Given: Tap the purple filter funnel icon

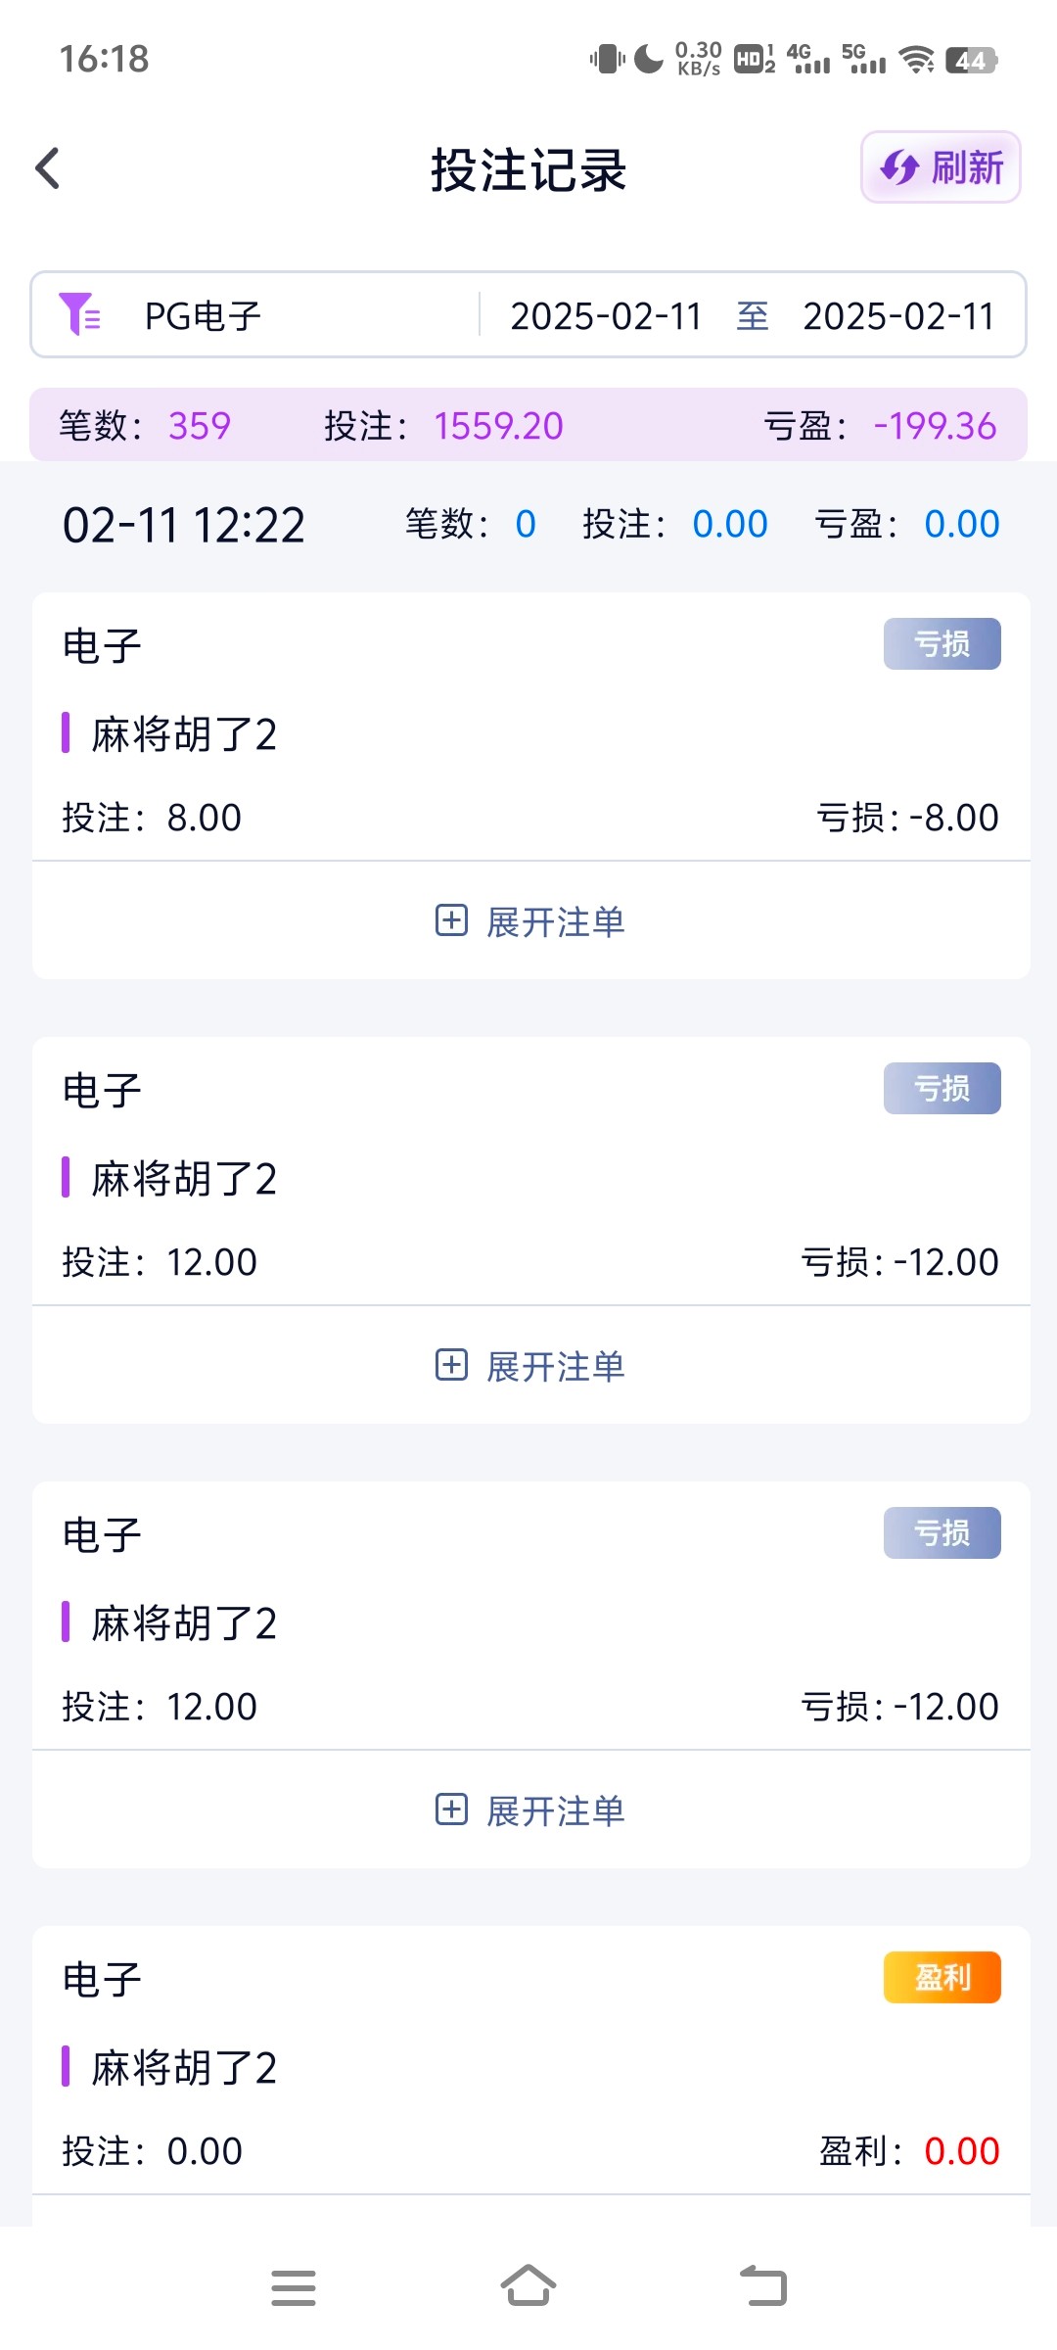Looking at the screenshot, I should pyautogui.click(x=79, y=314).
